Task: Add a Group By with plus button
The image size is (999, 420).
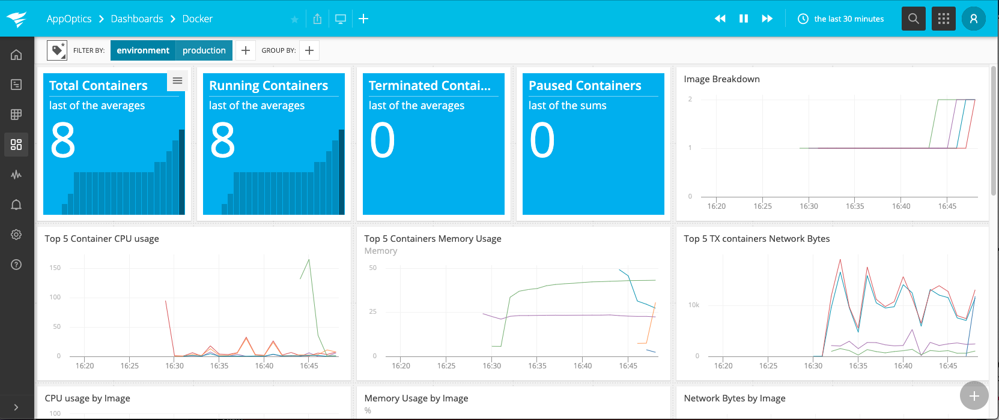Action: [x=309, y=50]
